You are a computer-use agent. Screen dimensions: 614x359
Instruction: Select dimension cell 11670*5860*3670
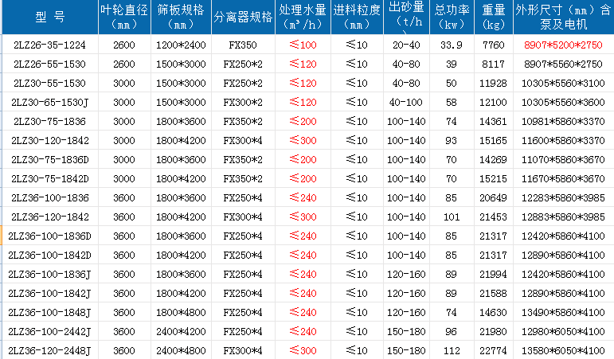tap(564, 178)
